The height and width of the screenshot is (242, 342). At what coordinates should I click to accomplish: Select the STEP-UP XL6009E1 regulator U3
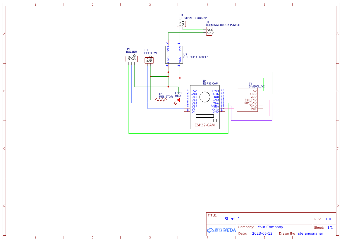tap(174, 54)
